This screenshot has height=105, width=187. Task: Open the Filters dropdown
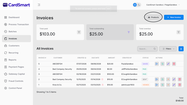pos(168,49)
